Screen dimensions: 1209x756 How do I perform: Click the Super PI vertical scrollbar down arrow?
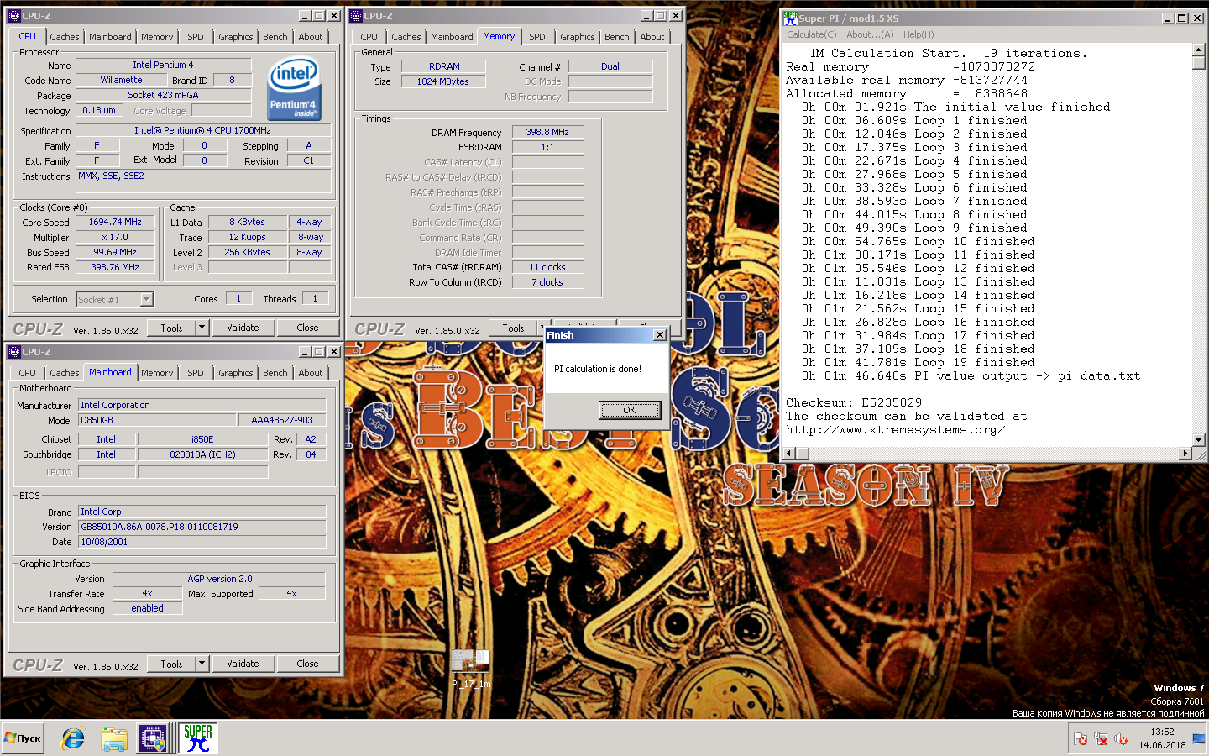[1198, 439]
